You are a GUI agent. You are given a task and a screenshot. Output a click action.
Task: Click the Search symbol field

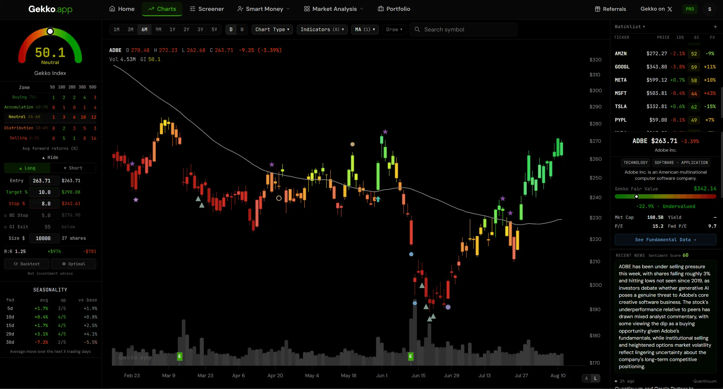pyautogui.click(x=464, y=29)
